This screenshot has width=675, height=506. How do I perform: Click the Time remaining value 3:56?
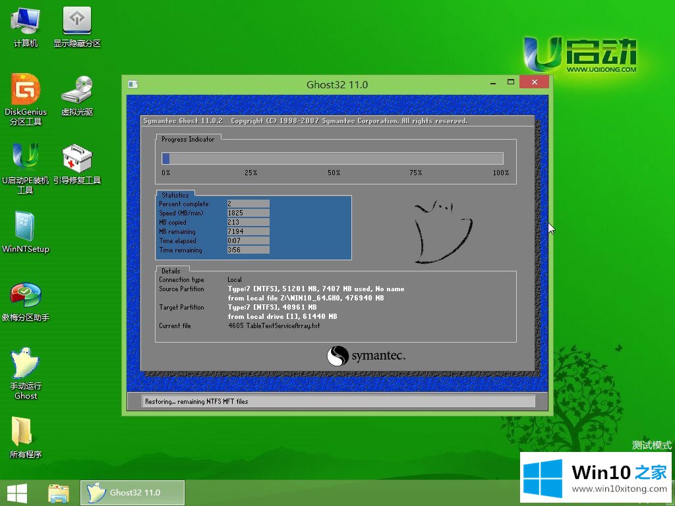coord(248,250)
